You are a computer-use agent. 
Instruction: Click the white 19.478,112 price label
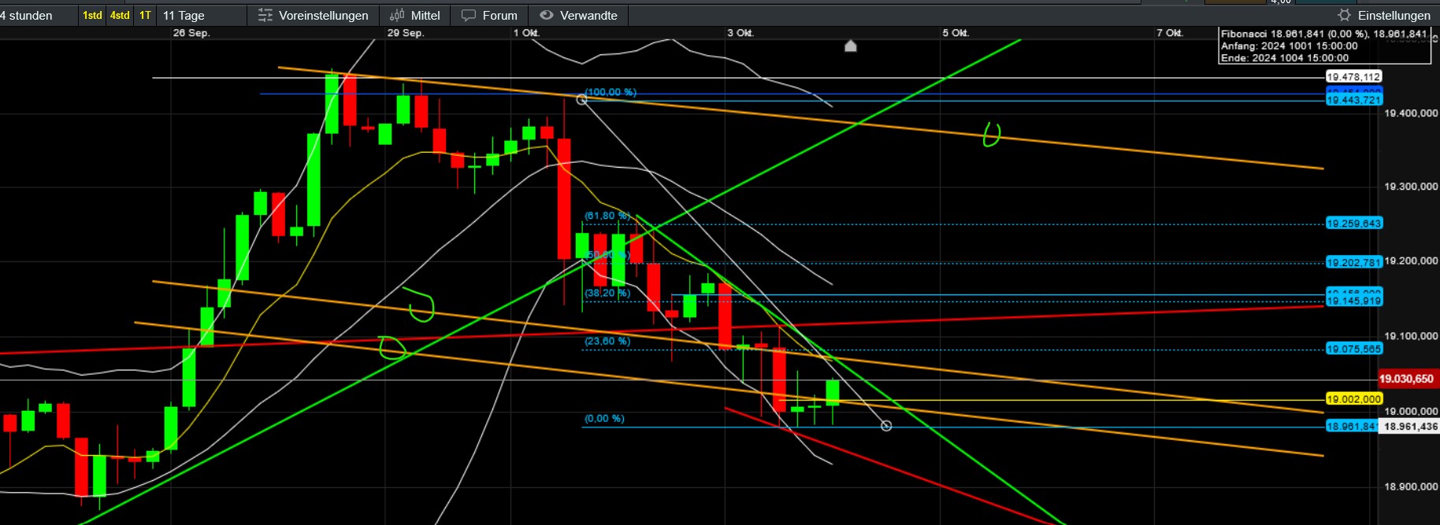click(1353, 76)
